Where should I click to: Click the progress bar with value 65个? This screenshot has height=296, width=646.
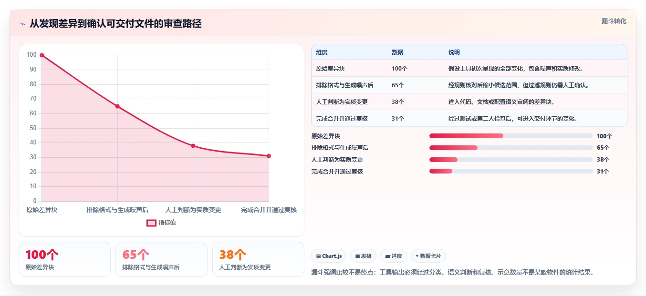pyautogui.click(x=511, y=148)
